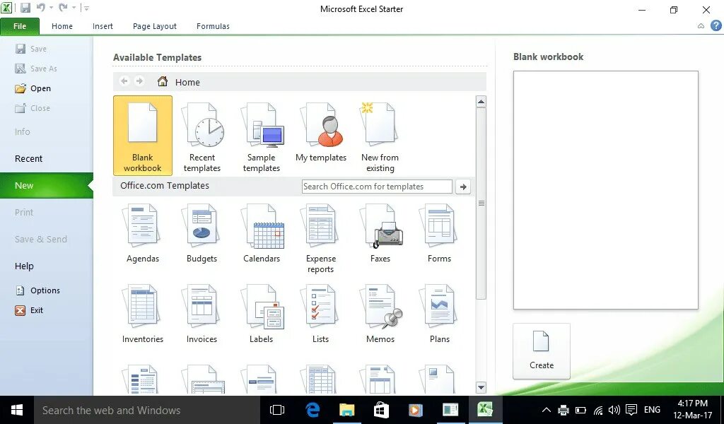This screenshot has width=724, height=424.
Task: Open File Explorer from the taskbar
Action: pyautogui.click(x=346, y=410)
